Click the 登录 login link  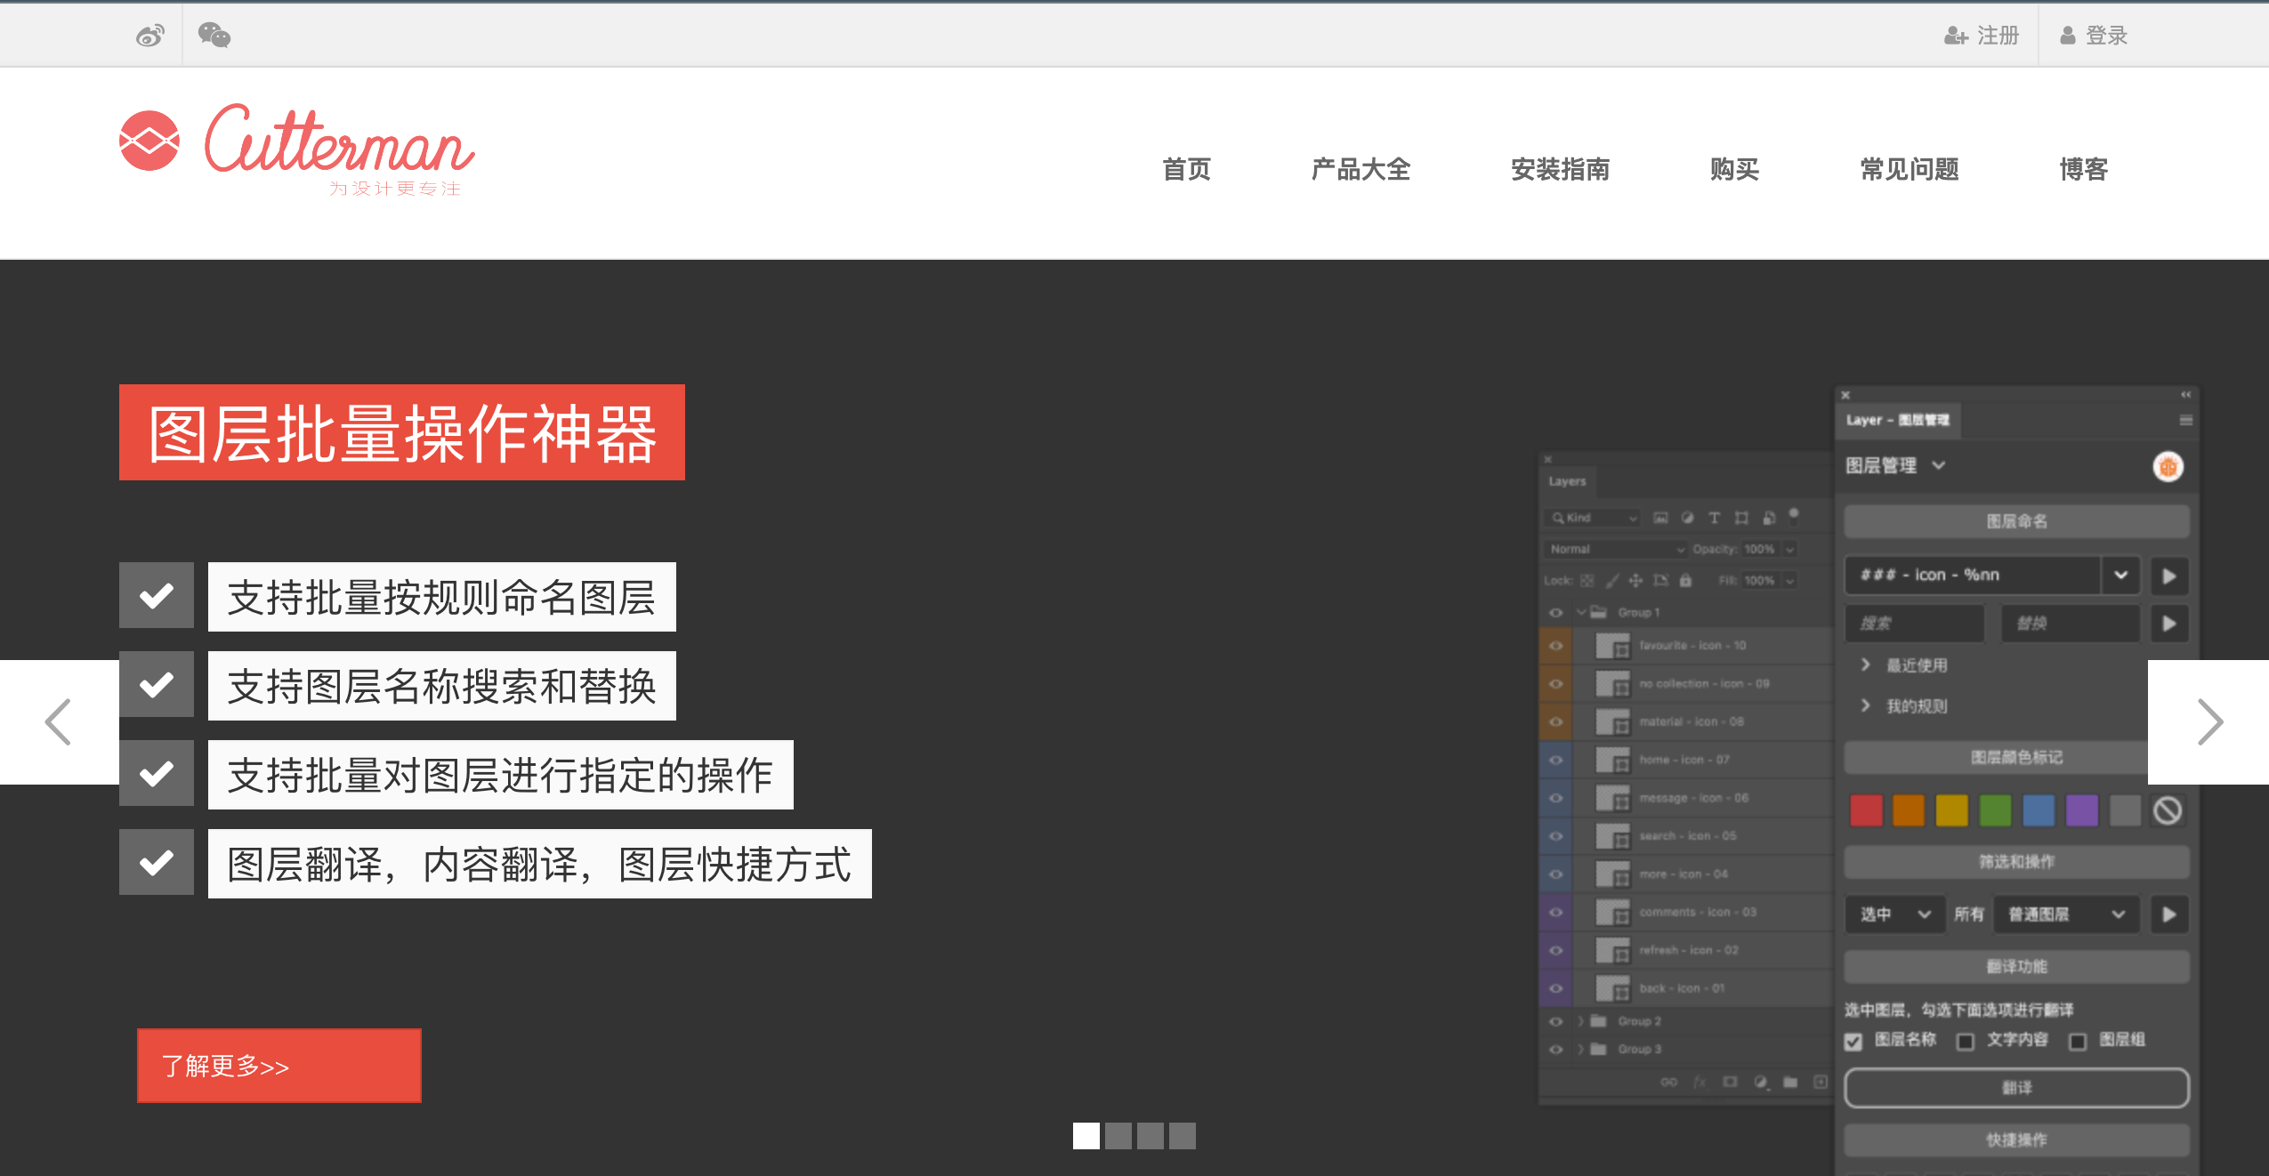point(2094,36)
